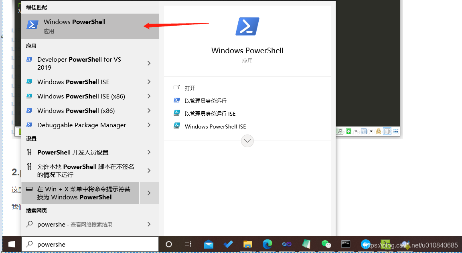This screenshot has width=462, height=253.
Task: Click the padlock icon in terminal toolbar
Action: 379,131
